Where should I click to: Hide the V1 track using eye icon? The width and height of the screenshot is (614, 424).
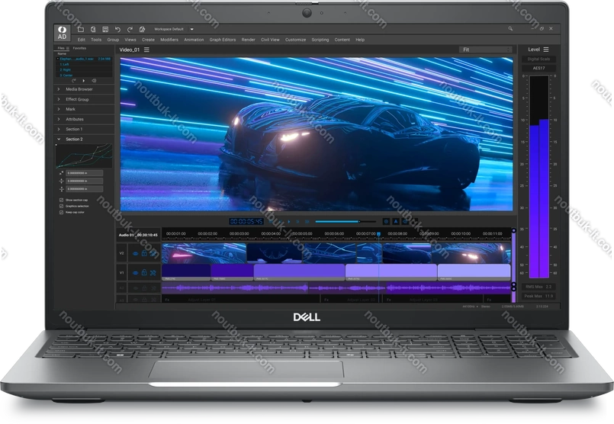pyautogui.click(x=135, y=272)
